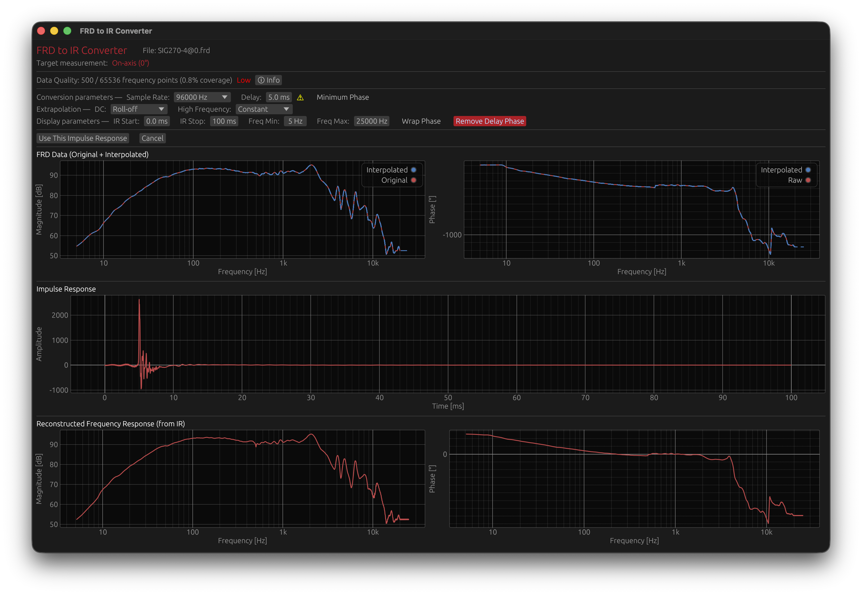Click the Delay 5.0 ms field

coord(278,97)
